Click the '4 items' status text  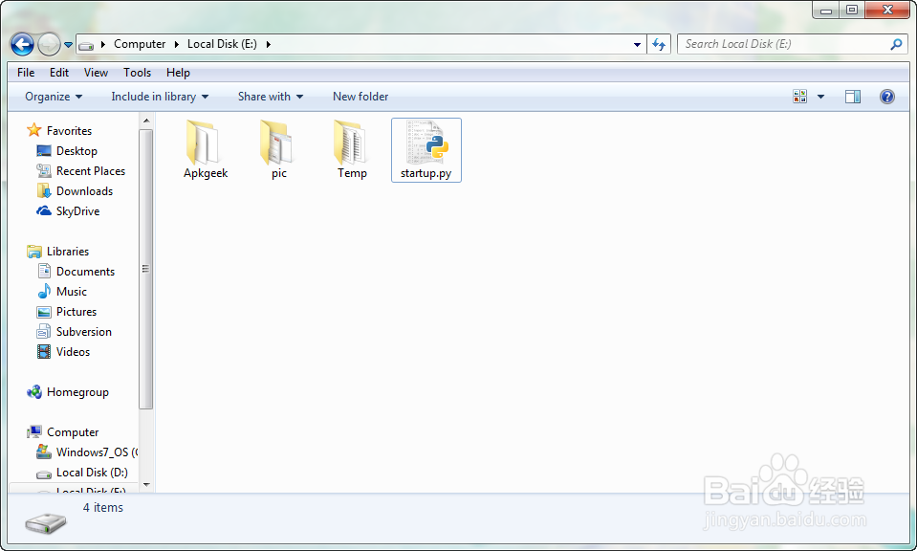coord(103,508)
